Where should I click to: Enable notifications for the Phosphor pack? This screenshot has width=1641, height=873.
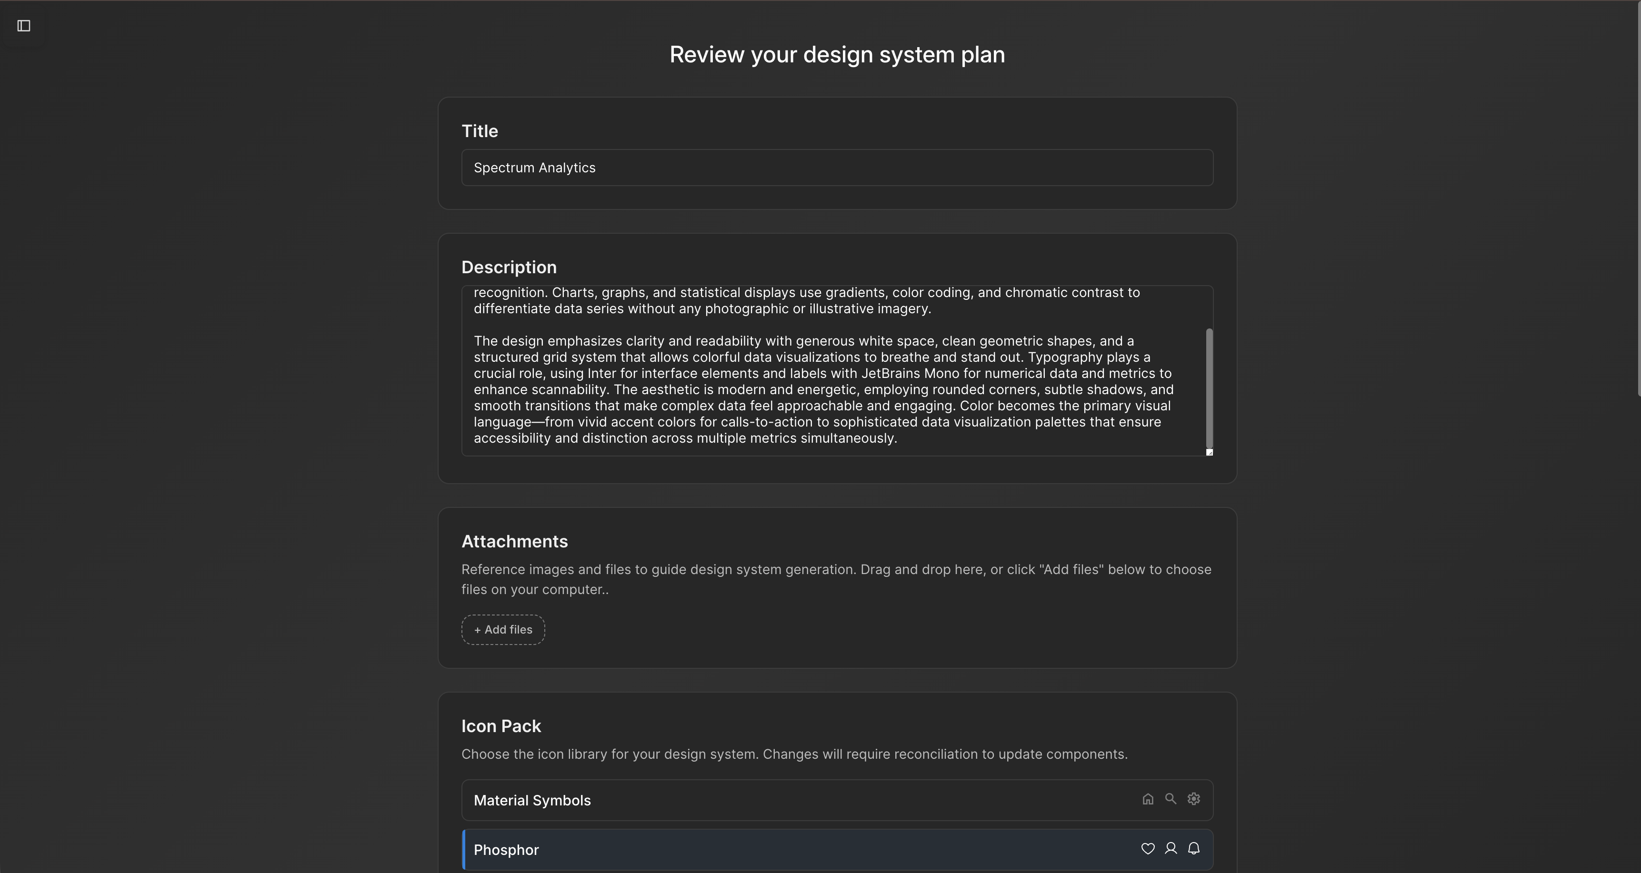[1194, 848]
